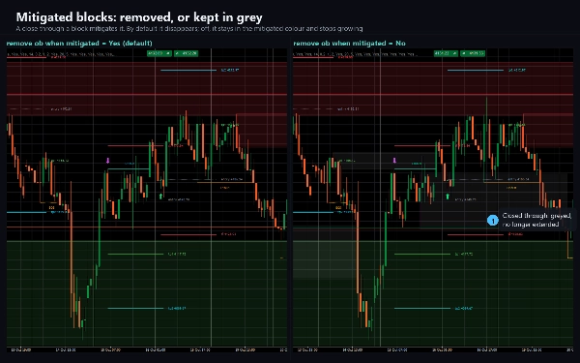This screenshot has height=363, width=580.
Task: Click the right chart's second green price button
Action: point(473,53)
